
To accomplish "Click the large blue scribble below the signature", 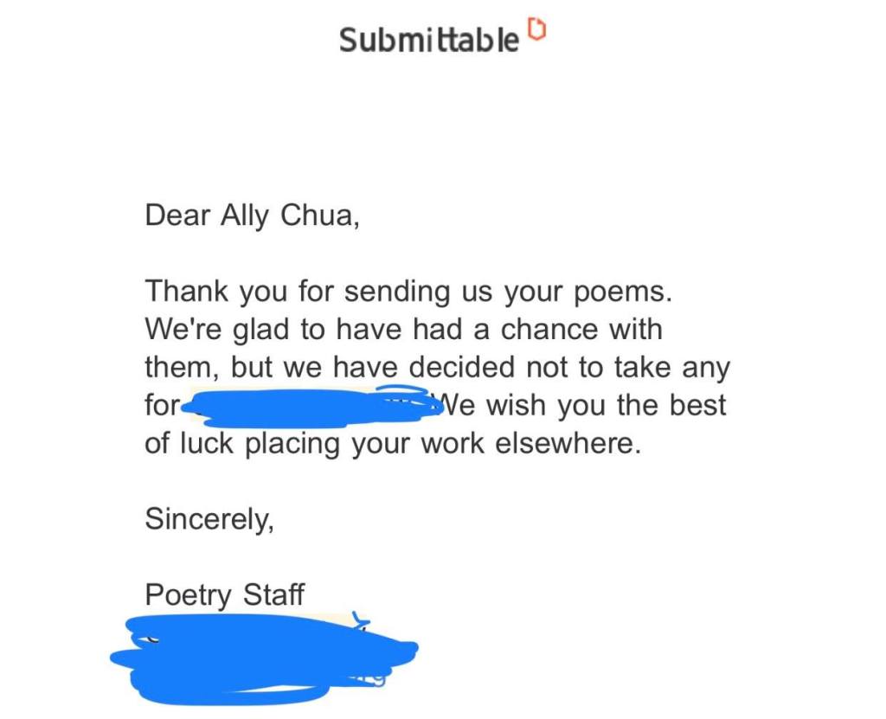I will [260, 658].
